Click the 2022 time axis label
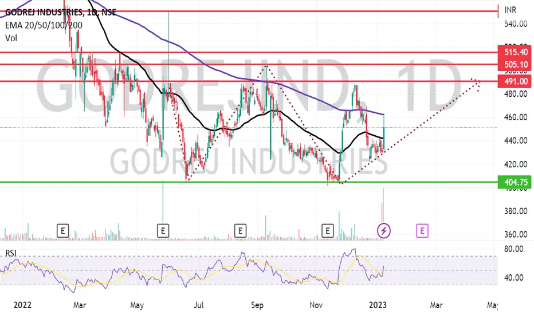534x315 pixels. [22, 305]
